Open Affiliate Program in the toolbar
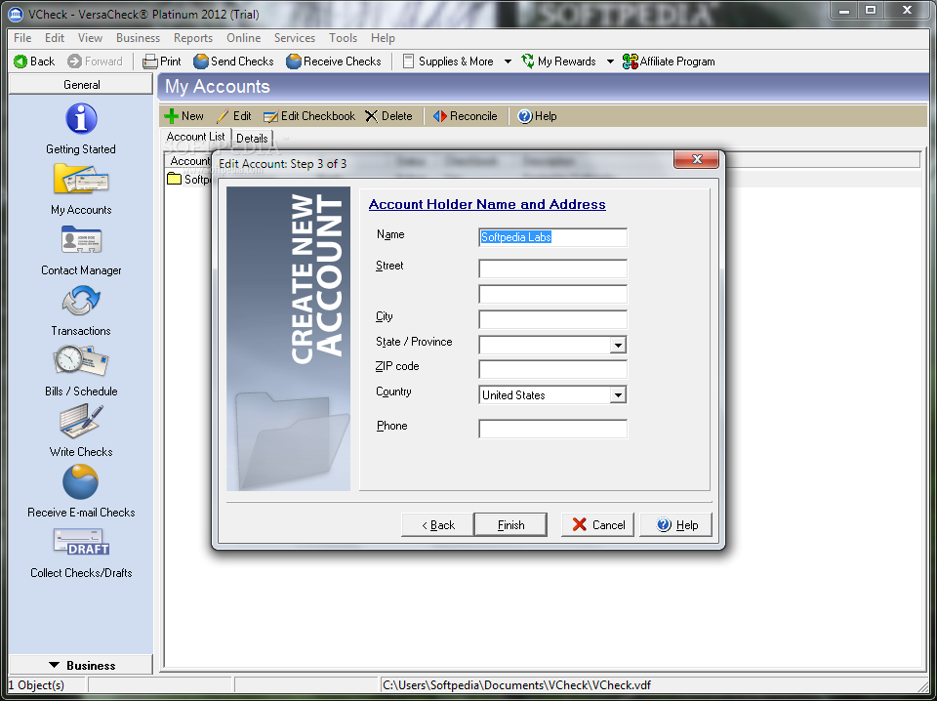 [x=669, y=61]
